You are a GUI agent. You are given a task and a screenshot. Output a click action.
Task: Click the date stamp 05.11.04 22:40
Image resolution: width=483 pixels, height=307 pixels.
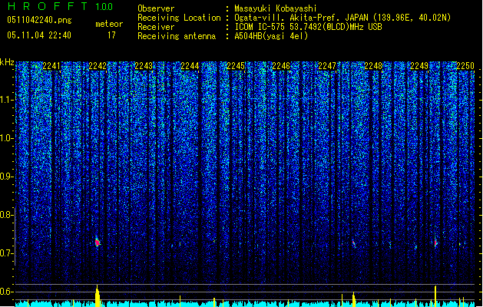[x=39, y=35]
